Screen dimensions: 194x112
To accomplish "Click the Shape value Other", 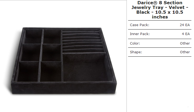I will coord(185,52).
